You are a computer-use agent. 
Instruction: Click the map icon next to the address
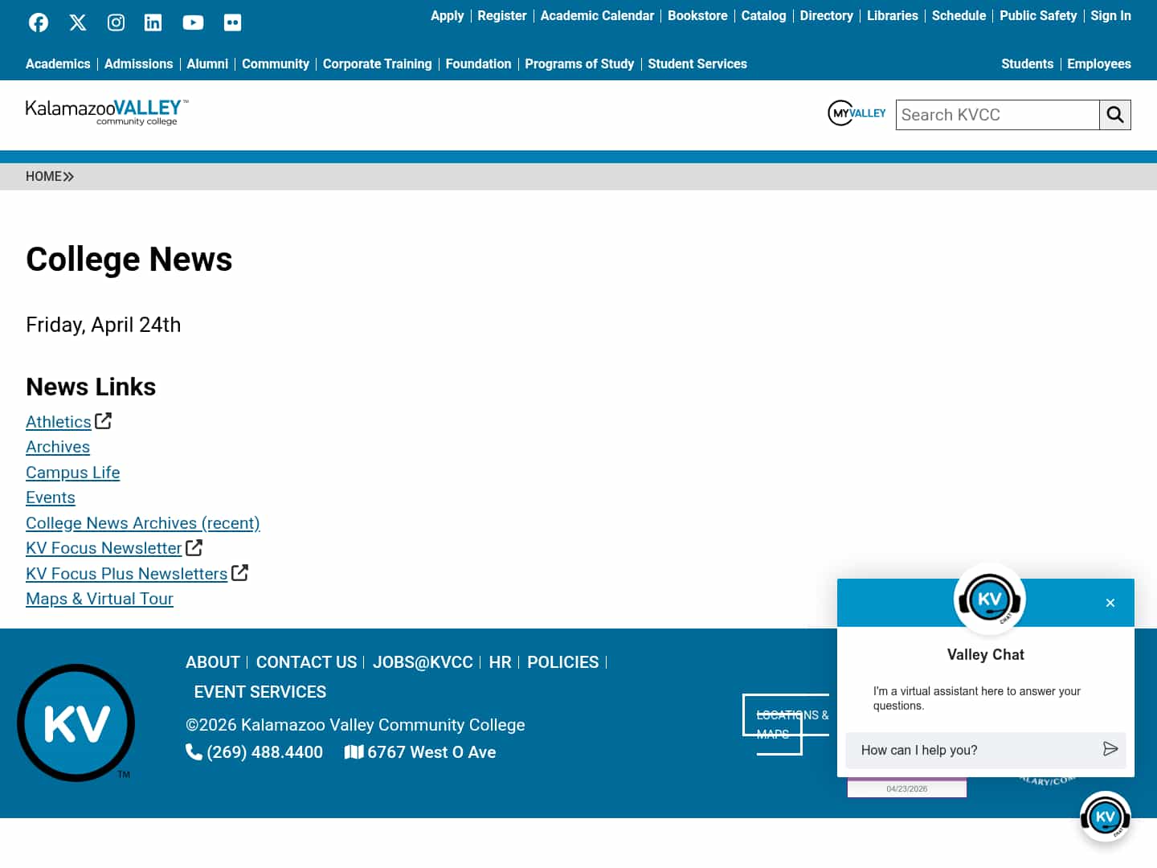tap(354, 751)
